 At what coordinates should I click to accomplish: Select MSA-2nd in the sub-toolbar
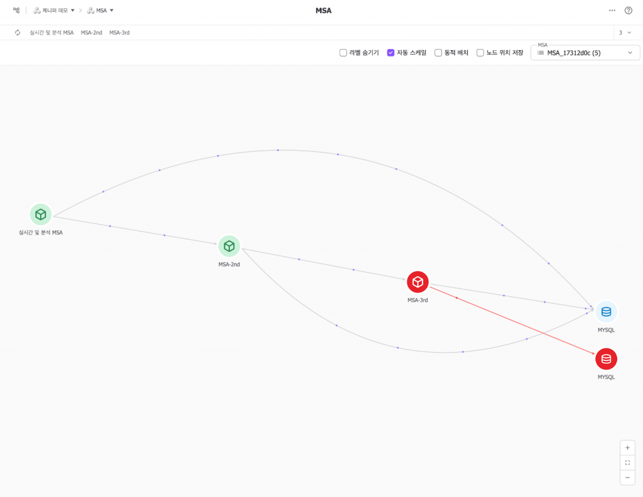click(x=91, y=33)
